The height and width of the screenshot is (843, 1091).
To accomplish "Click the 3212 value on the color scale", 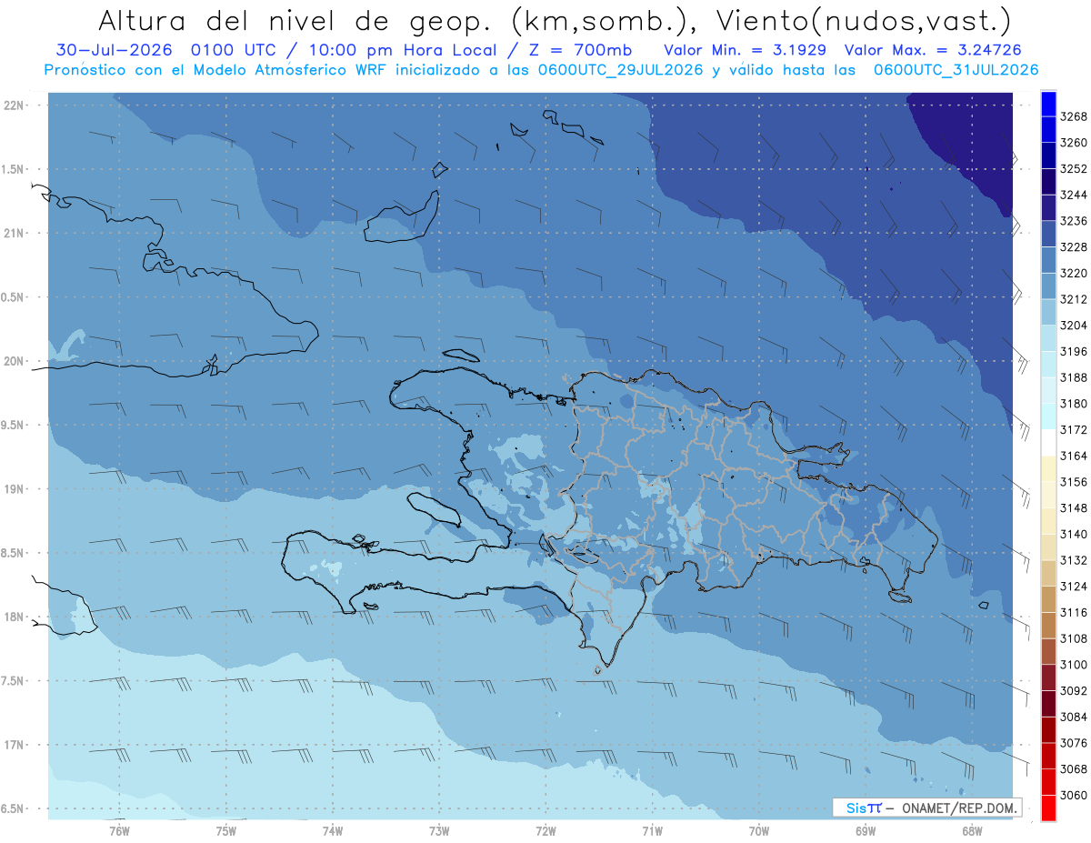I will (1074, 299).
